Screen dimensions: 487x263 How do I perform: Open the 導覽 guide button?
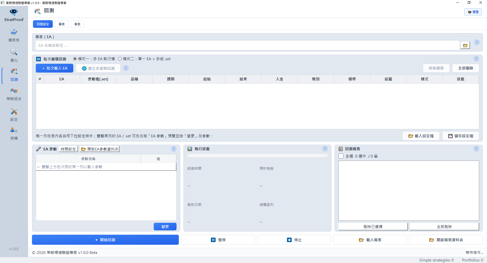[x=473, y=12]
